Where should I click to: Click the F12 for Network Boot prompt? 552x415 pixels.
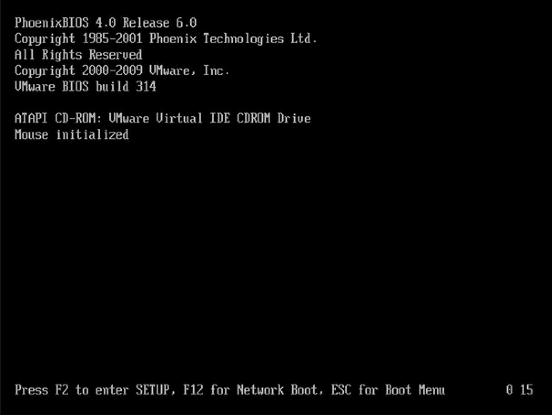250,390
